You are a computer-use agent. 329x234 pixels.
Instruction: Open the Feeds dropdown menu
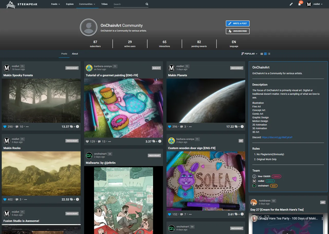[x=56, y=4]
